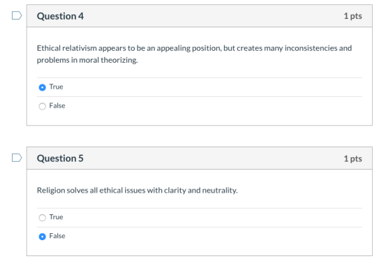Image resolution: width=391 pixels, height=275 pixels.
Task: Flag Question 4 using the flag icon
Action: tap(17, 15)
